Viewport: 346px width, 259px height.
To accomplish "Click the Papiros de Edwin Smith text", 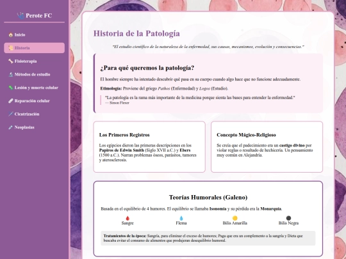I will [x=121, y=150].
